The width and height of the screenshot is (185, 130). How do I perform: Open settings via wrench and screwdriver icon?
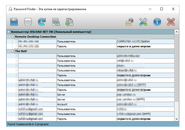[x=143, y=22]
